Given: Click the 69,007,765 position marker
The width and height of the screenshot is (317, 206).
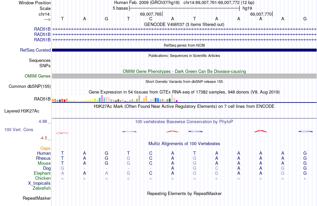Looking at the screenshot, I should click(151, 14).
